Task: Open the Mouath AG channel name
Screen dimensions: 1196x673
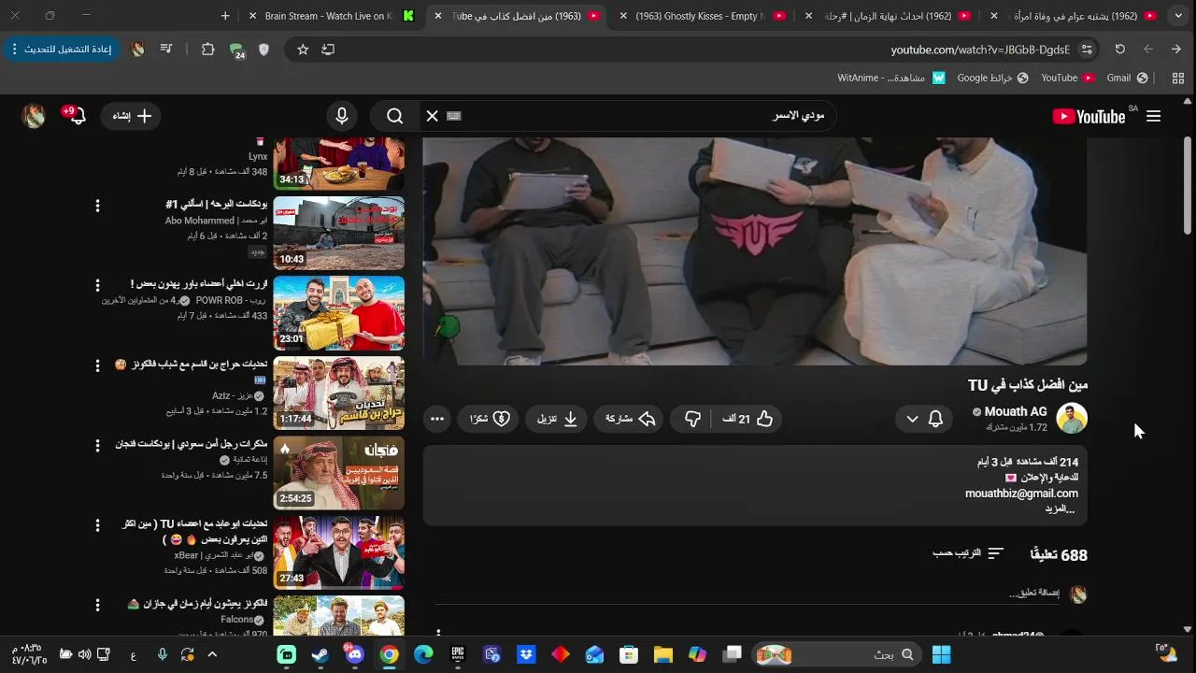Action: point(1015,411)
